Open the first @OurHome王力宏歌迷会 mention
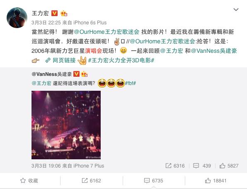The width and height of the screenshot is (247, 189). point(107,32)
